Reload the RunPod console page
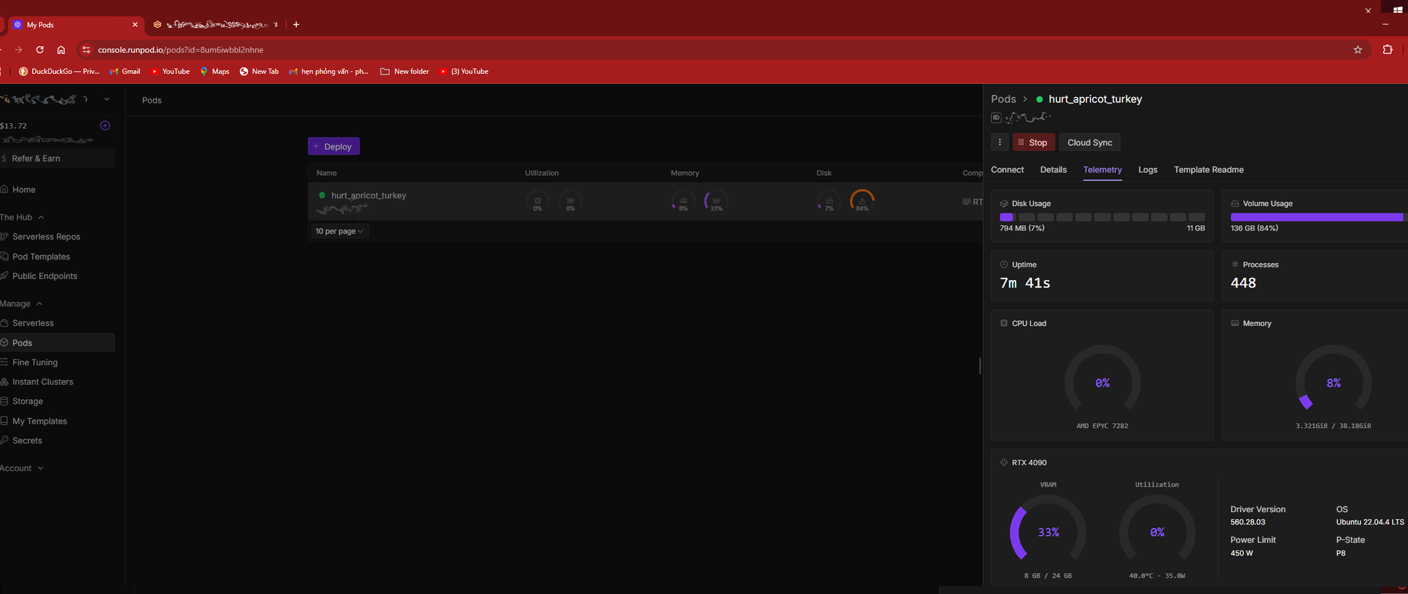The height and width of the screenshot is (594, 1408). pos(40,50)
